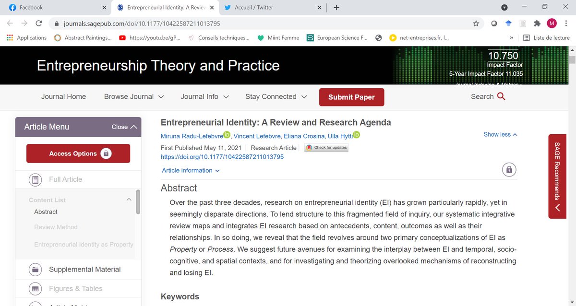The width and height of the screenshot is (576, 306).
Task: Open the Chrome extensions puzzle icon
Action: [x=537, y=23]
